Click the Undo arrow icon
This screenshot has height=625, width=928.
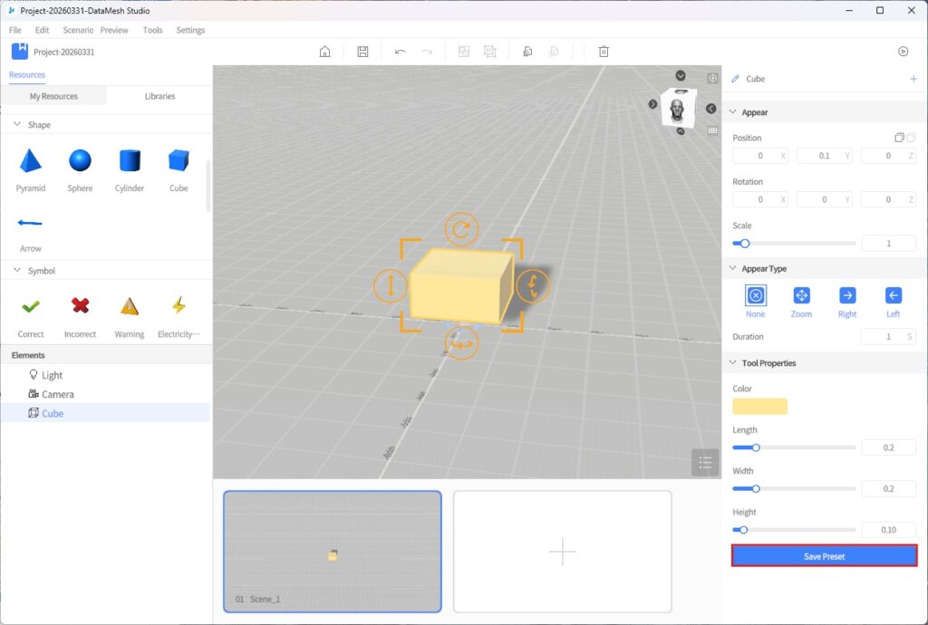(x=400, y=52)
